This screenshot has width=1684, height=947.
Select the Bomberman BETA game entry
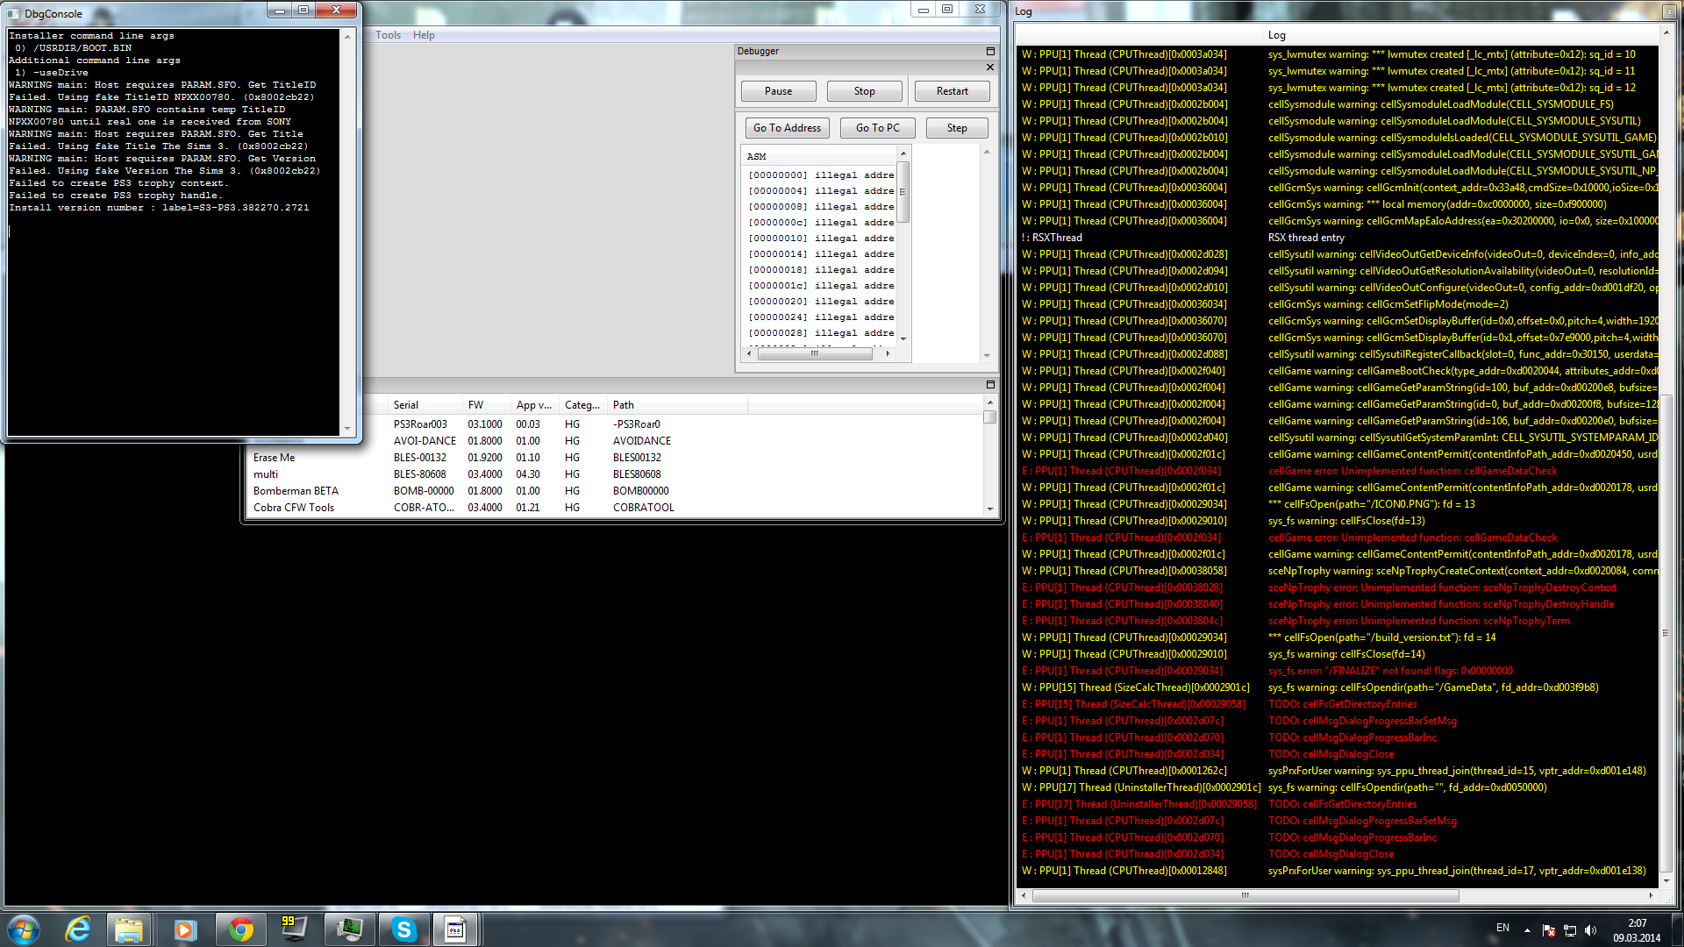pyautogui.click(x=296, y=491)
